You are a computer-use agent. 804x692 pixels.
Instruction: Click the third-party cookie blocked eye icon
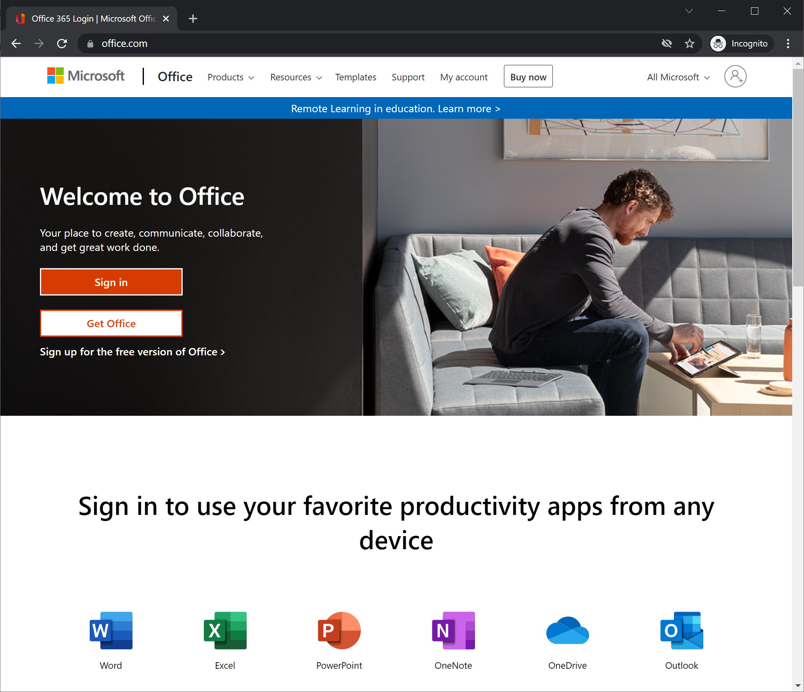click(667, 44)
